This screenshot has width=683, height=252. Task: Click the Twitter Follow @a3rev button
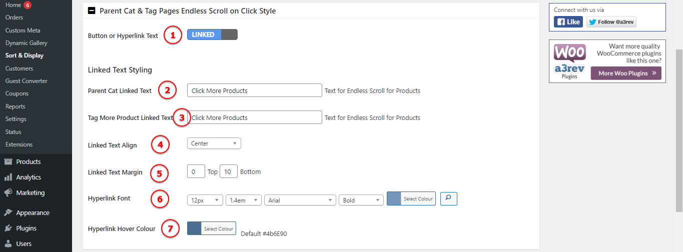click(x=611, y=22)
